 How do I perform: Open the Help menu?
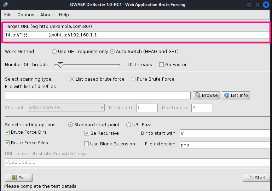(x=64, y=15)
